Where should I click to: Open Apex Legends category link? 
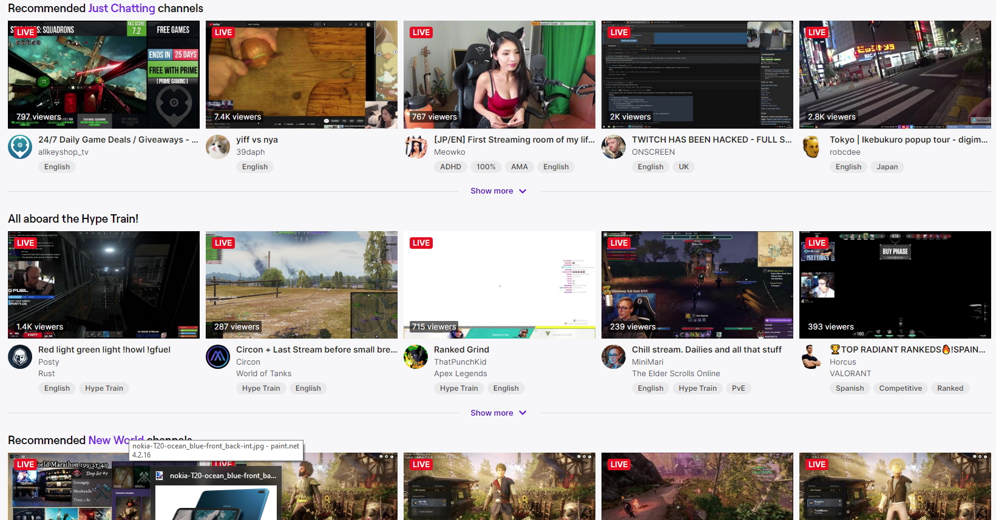coord(460,374)
